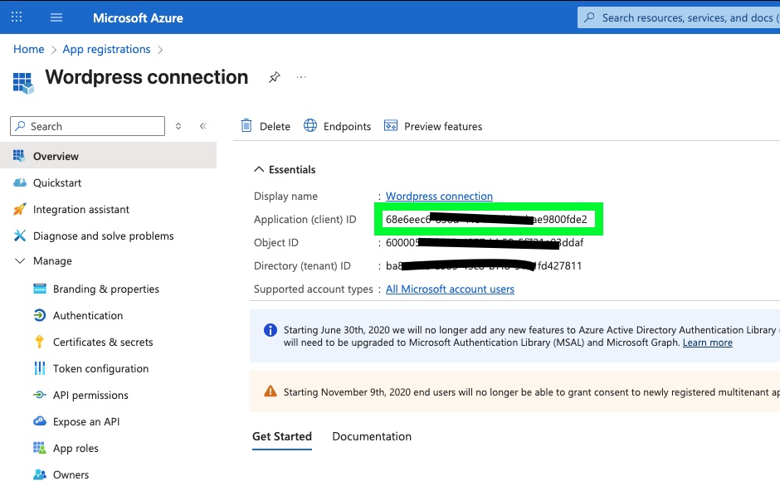Image resolution: width=780 pixels, height=481 pixels.
Task: Click the sidebar Search field
Action: (x=87, y=126)
